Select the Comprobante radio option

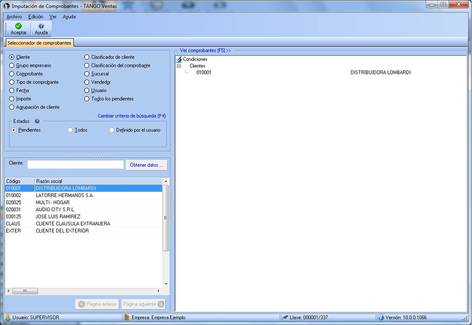coord(12,74)
